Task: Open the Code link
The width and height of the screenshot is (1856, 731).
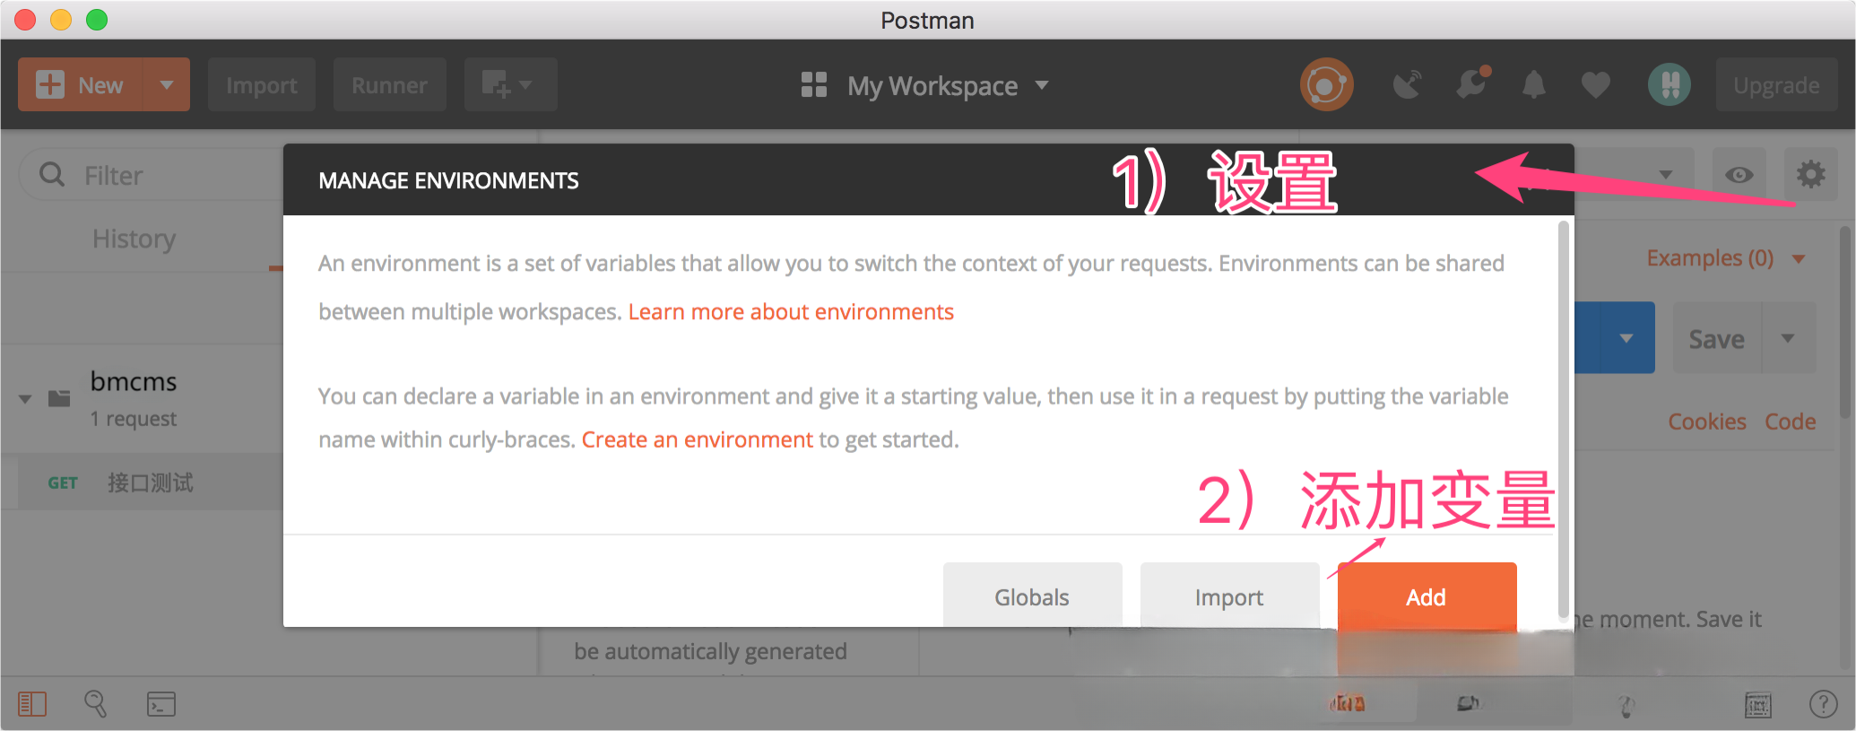Action: (x=1791, y=422)
